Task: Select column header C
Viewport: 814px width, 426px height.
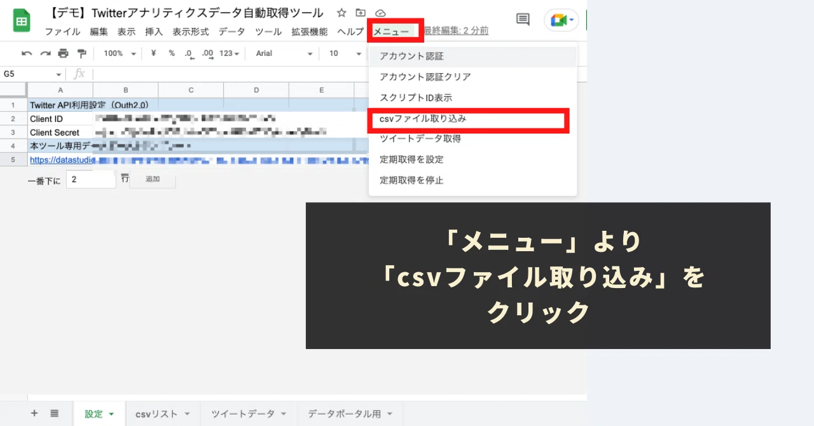Action: [x=191, y=90]
